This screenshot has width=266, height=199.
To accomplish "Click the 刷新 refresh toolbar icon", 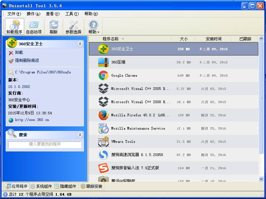I will pyautogui.click(x=54, y=26).
